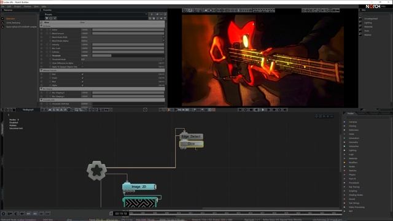
Task: Select the Materials bin
Action: tap(368, 27)
